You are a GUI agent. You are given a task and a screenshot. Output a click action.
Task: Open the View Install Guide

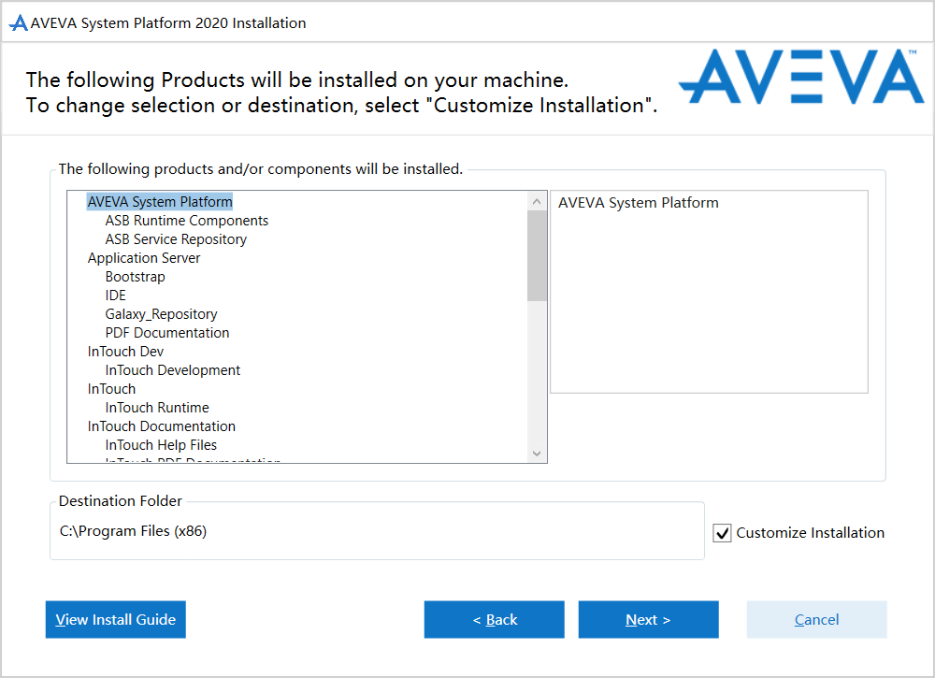pyautogui.click(x=116, y=620)
